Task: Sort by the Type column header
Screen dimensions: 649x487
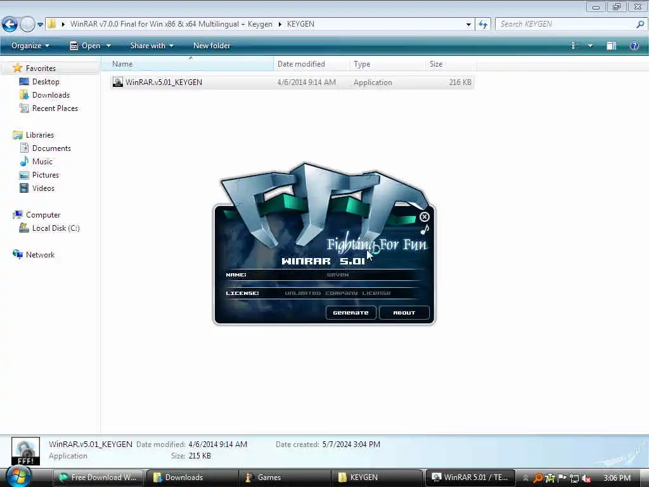Action: (x=387, y=64)
